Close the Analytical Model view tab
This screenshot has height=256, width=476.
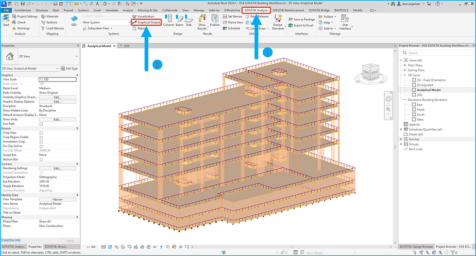pos(115,46)
